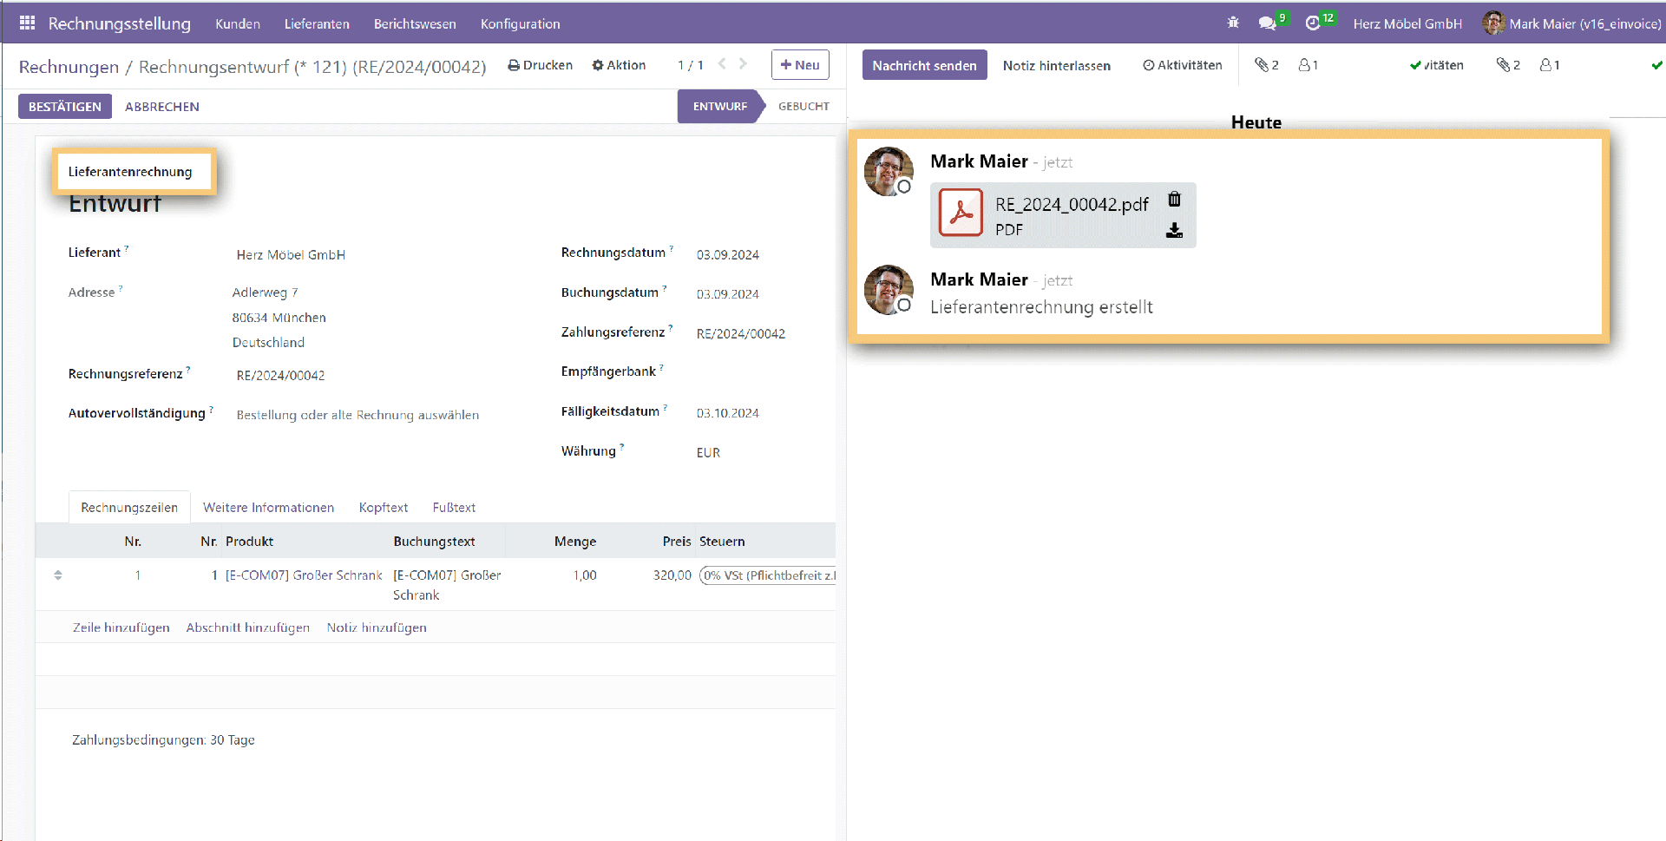Click the Bestätigen button
1666x841 pixels.
(65, 107)
